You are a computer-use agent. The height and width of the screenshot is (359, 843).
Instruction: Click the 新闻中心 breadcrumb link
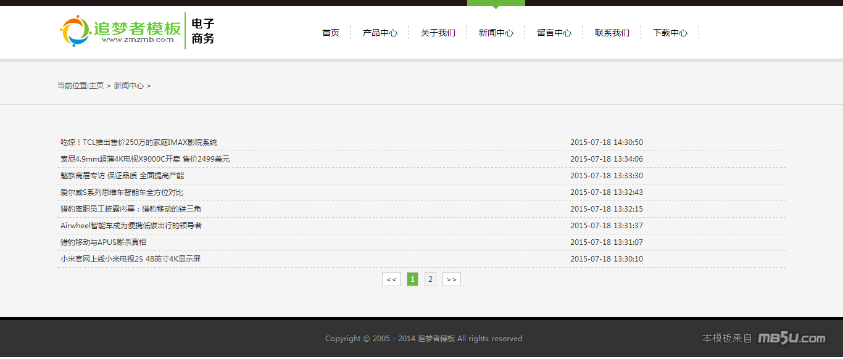128,86
